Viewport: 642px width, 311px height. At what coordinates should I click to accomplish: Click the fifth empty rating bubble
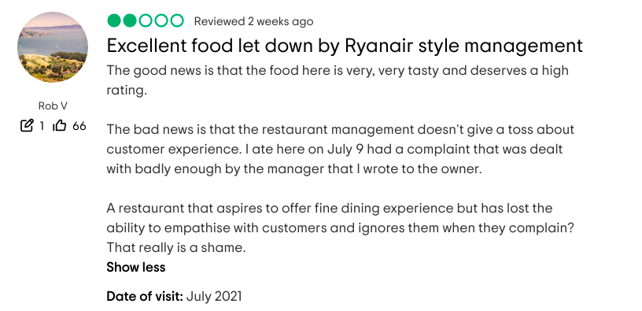177,20
